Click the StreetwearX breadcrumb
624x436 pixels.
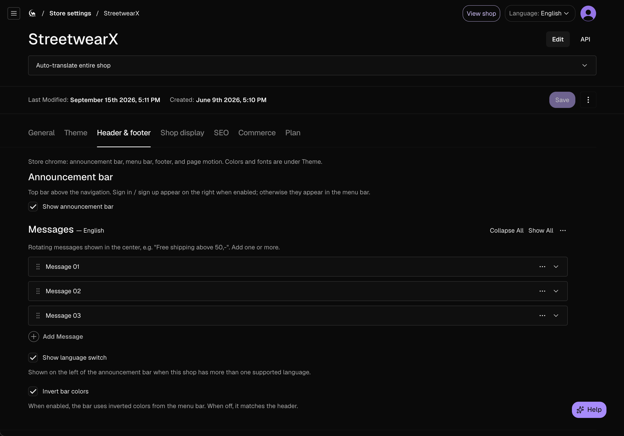[x=121, y=13]
